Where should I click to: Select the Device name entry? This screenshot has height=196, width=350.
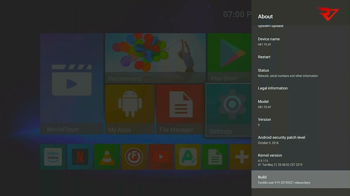click(x=301, y=42)
